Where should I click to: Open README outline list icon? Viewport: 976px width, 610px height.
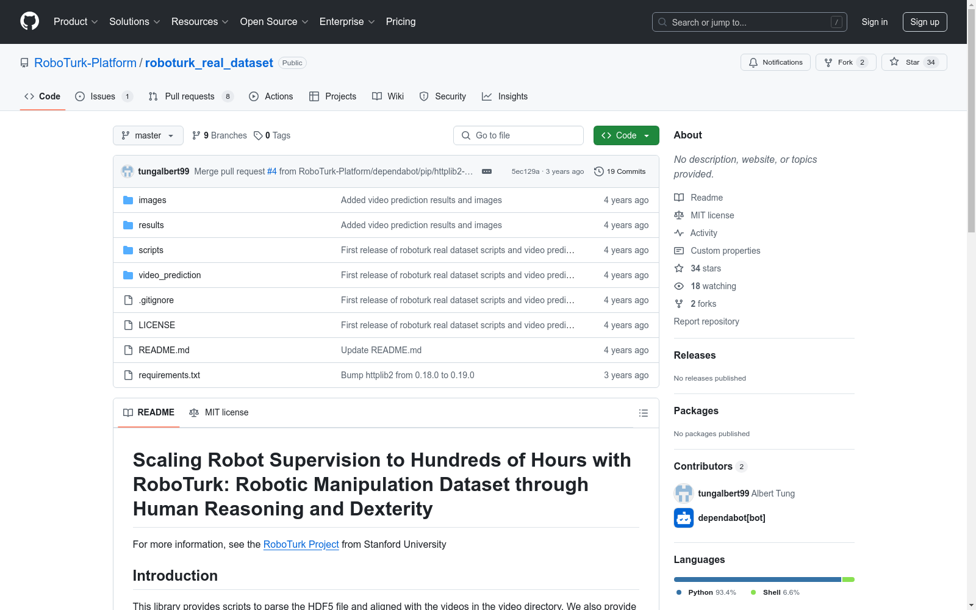[x=644, y=413]
